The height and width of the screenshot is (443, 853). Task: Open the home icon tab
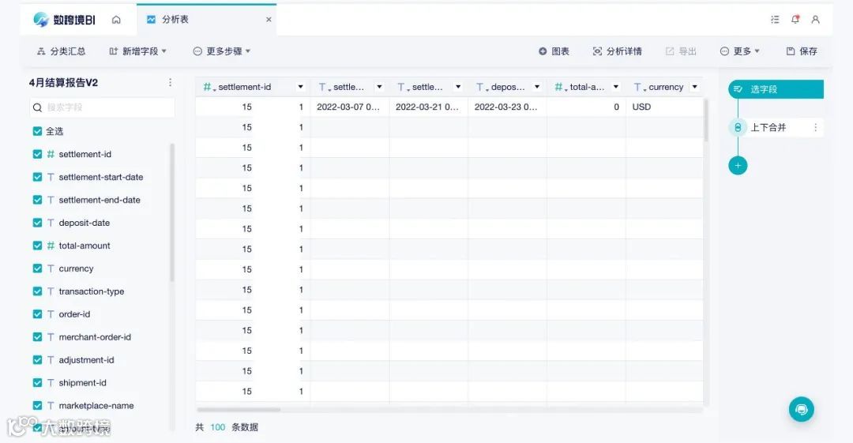116,20
